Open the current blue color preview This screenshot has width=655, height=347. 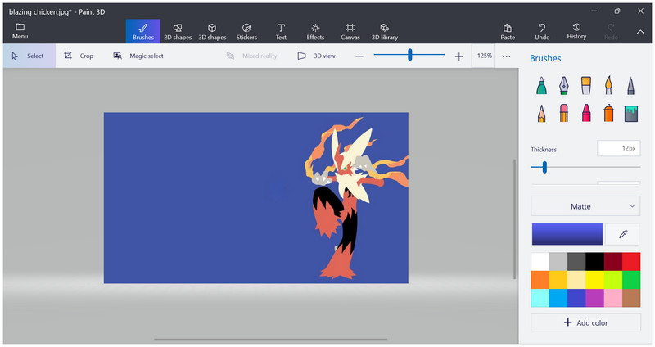pyautogui.click(x=567, y=234)
